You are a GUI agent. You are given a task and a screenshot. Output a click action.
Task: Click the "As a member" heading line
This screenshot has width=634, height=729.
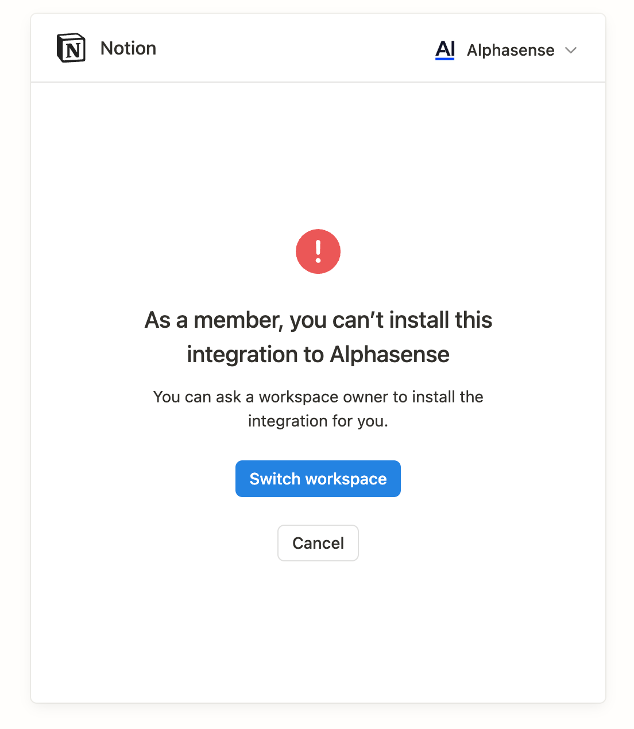(x=318, y=320)
